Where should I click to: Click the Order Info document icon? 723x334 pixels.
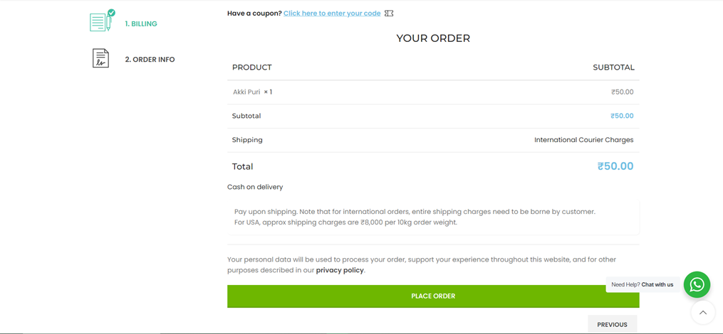click(101, 58)
